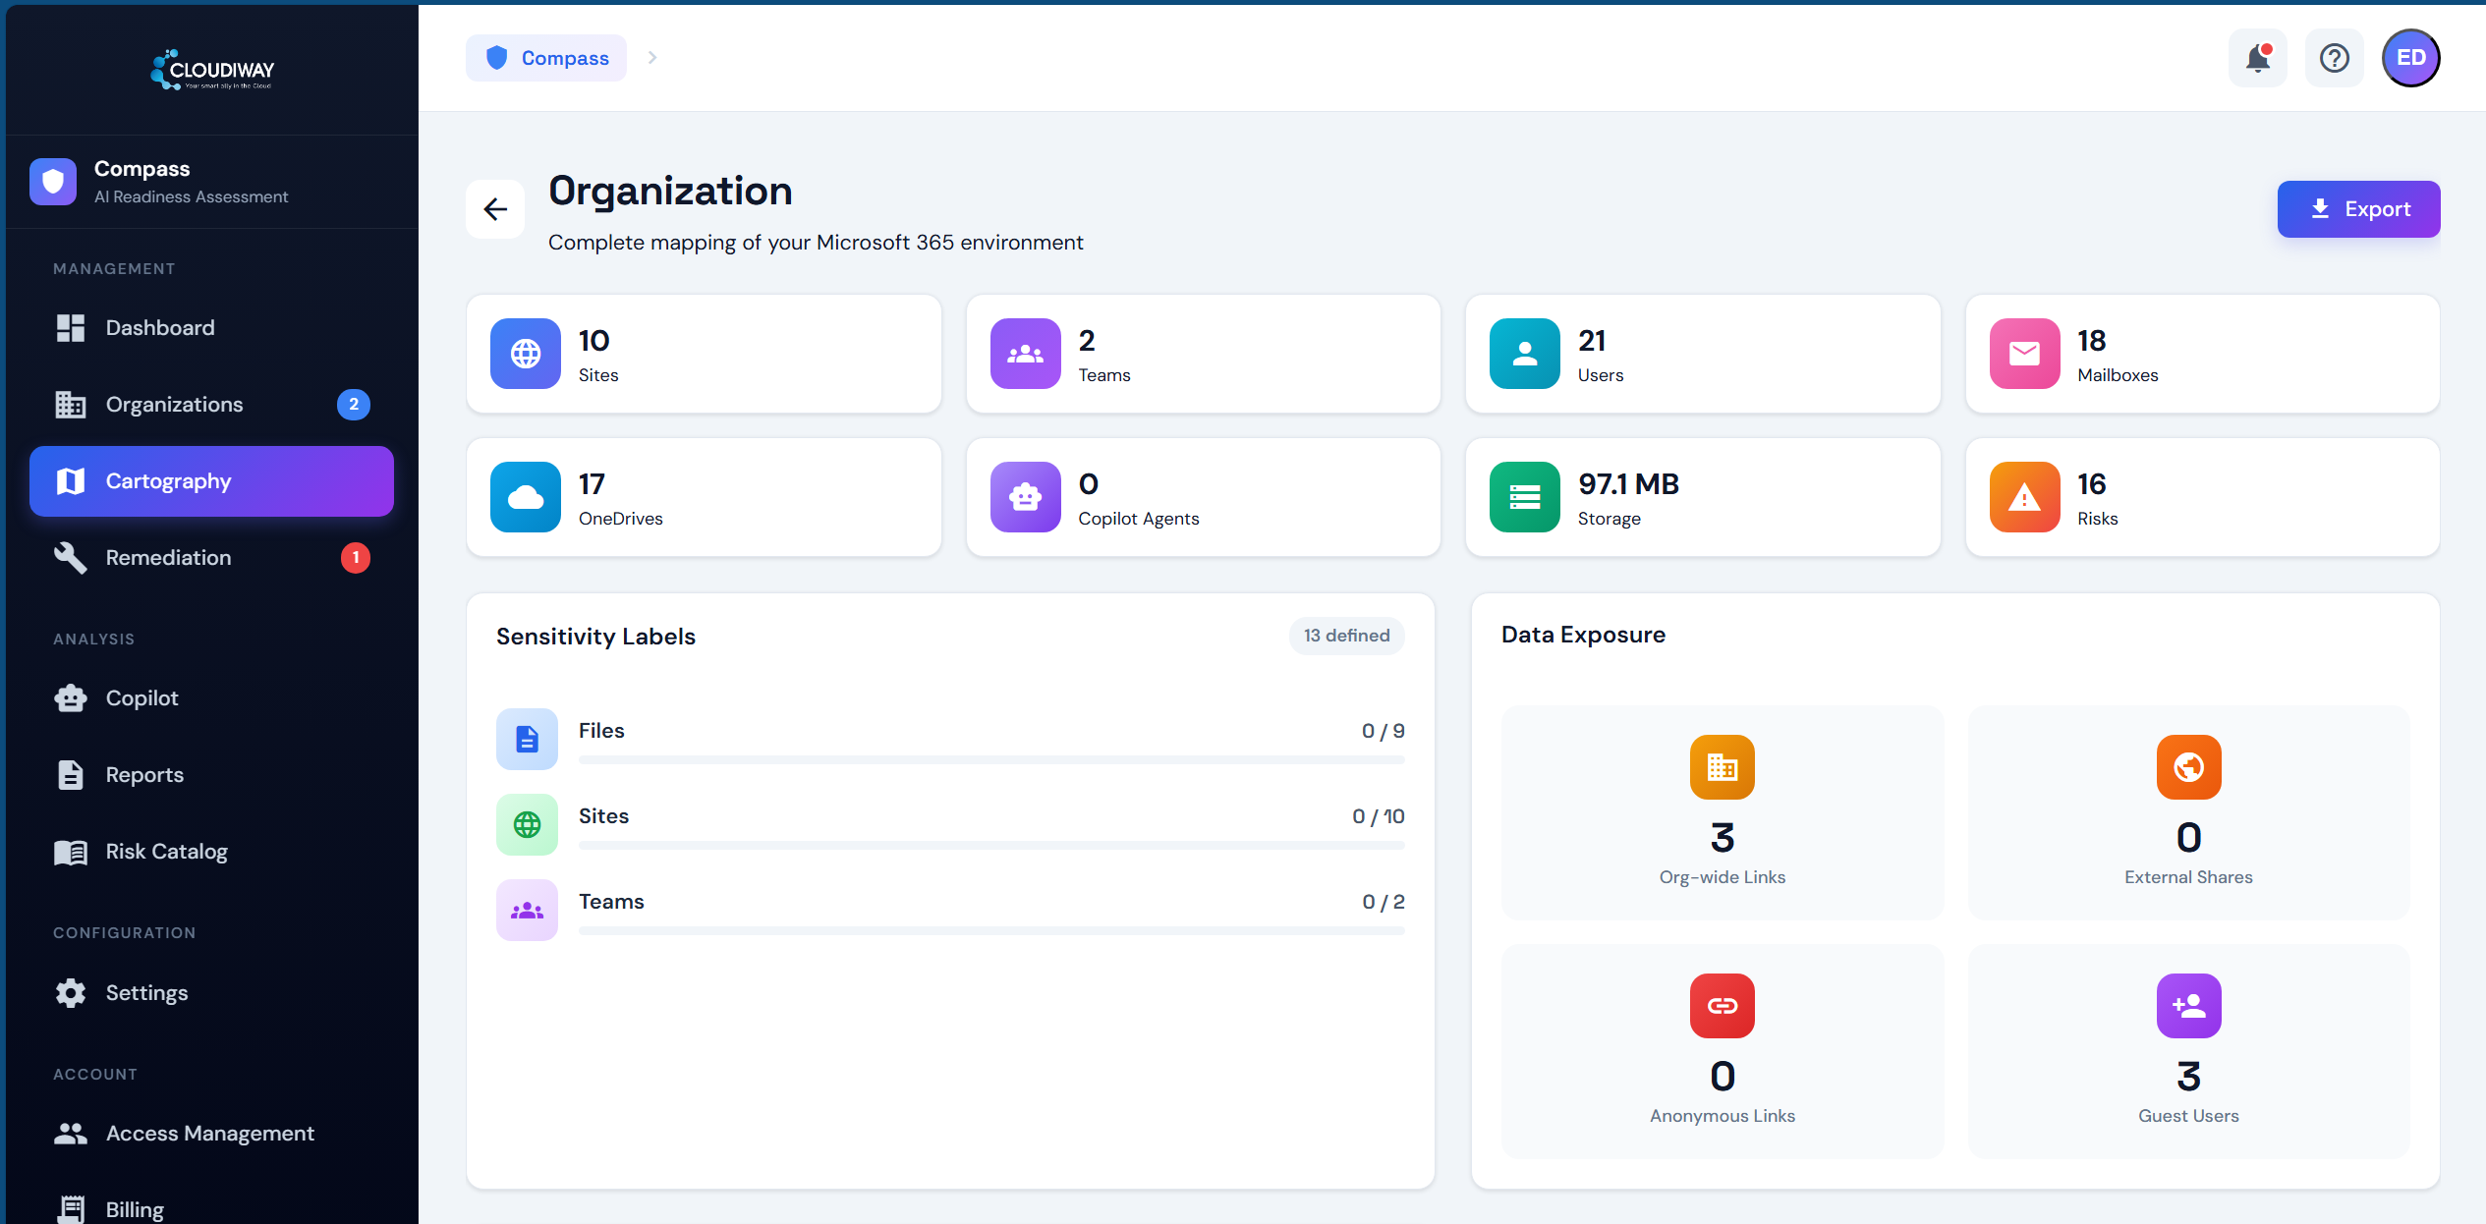Click the 13 defined labels pill
2486x1224 pixels.
pos(1346,636)
